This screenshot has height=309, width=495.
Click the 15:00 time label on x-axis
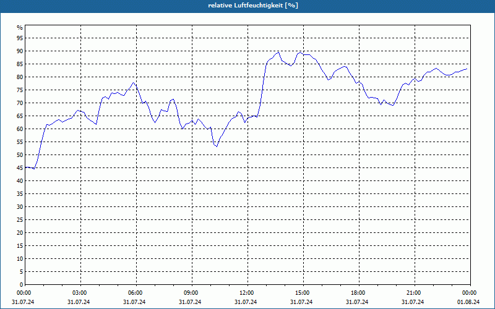point(303,293)
